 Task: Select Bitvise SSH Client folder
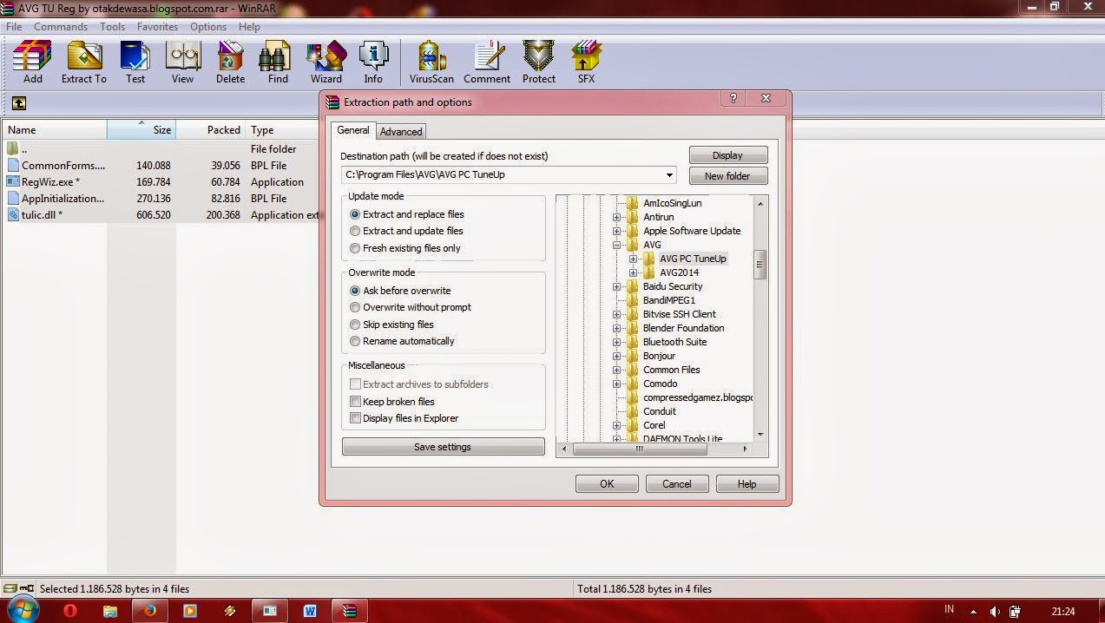point(679,314)
